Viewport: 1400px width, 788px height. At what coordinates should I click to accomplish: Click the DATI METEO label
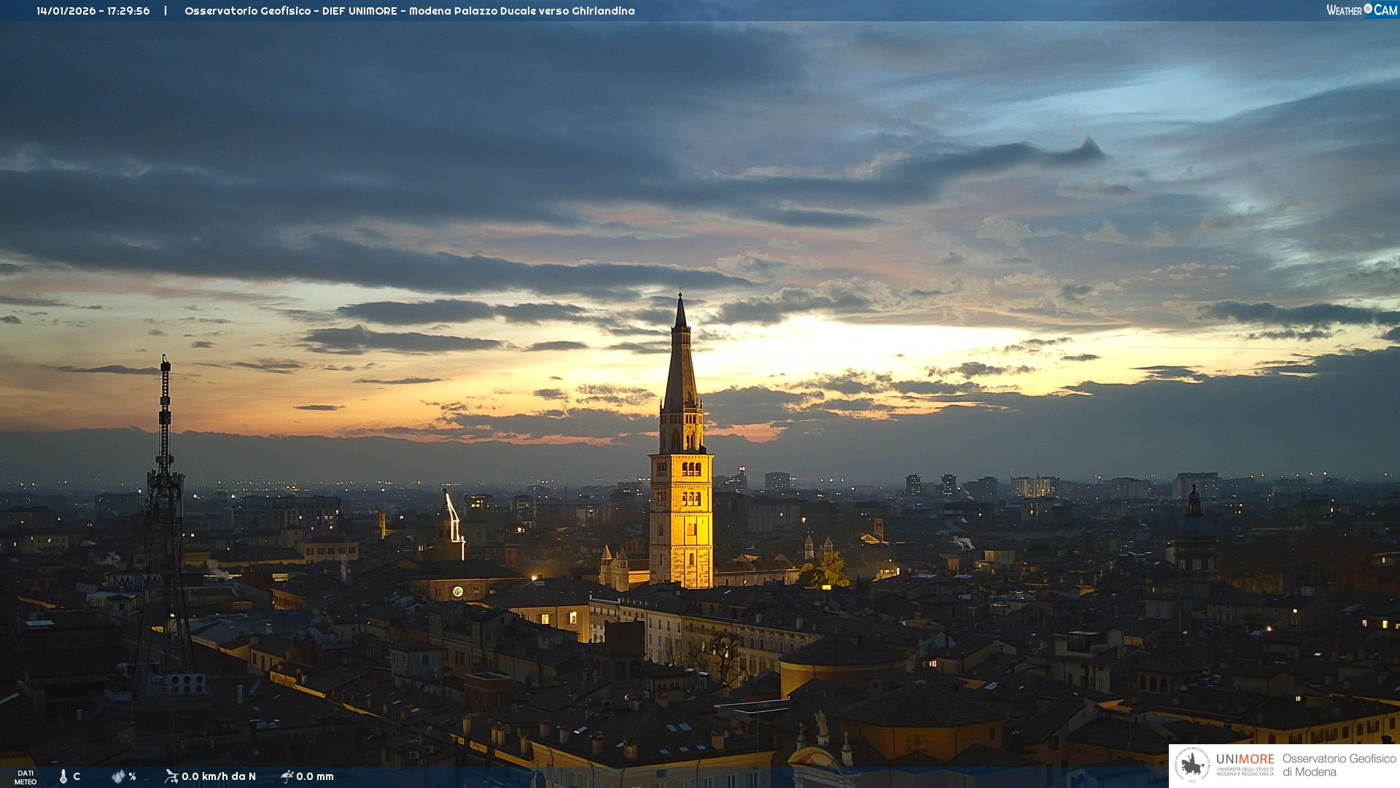coord(26,777)
